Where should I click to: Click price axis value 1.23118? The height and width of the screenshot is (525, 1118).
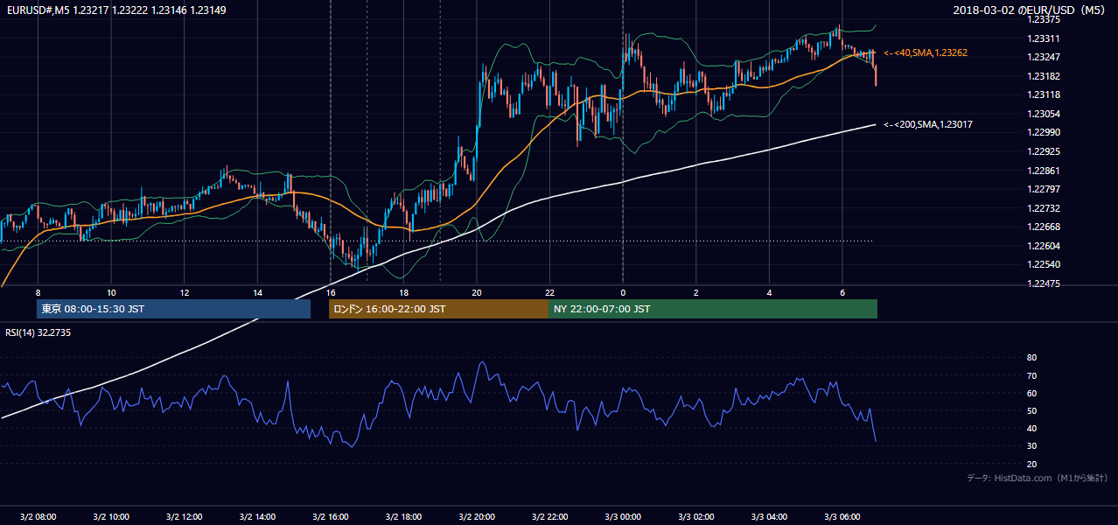point(1043,94)
